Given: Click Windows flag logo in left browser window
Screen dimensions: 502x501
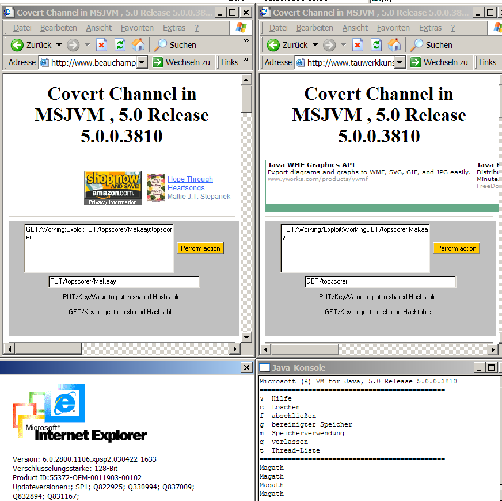Looking at the screenshot, I should click(x=241, y=28).
